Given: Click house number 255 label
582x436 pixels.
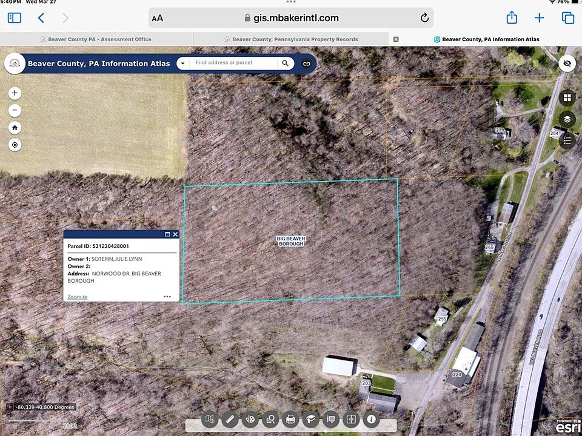Looking at the screenshot, I should [443, 319].
